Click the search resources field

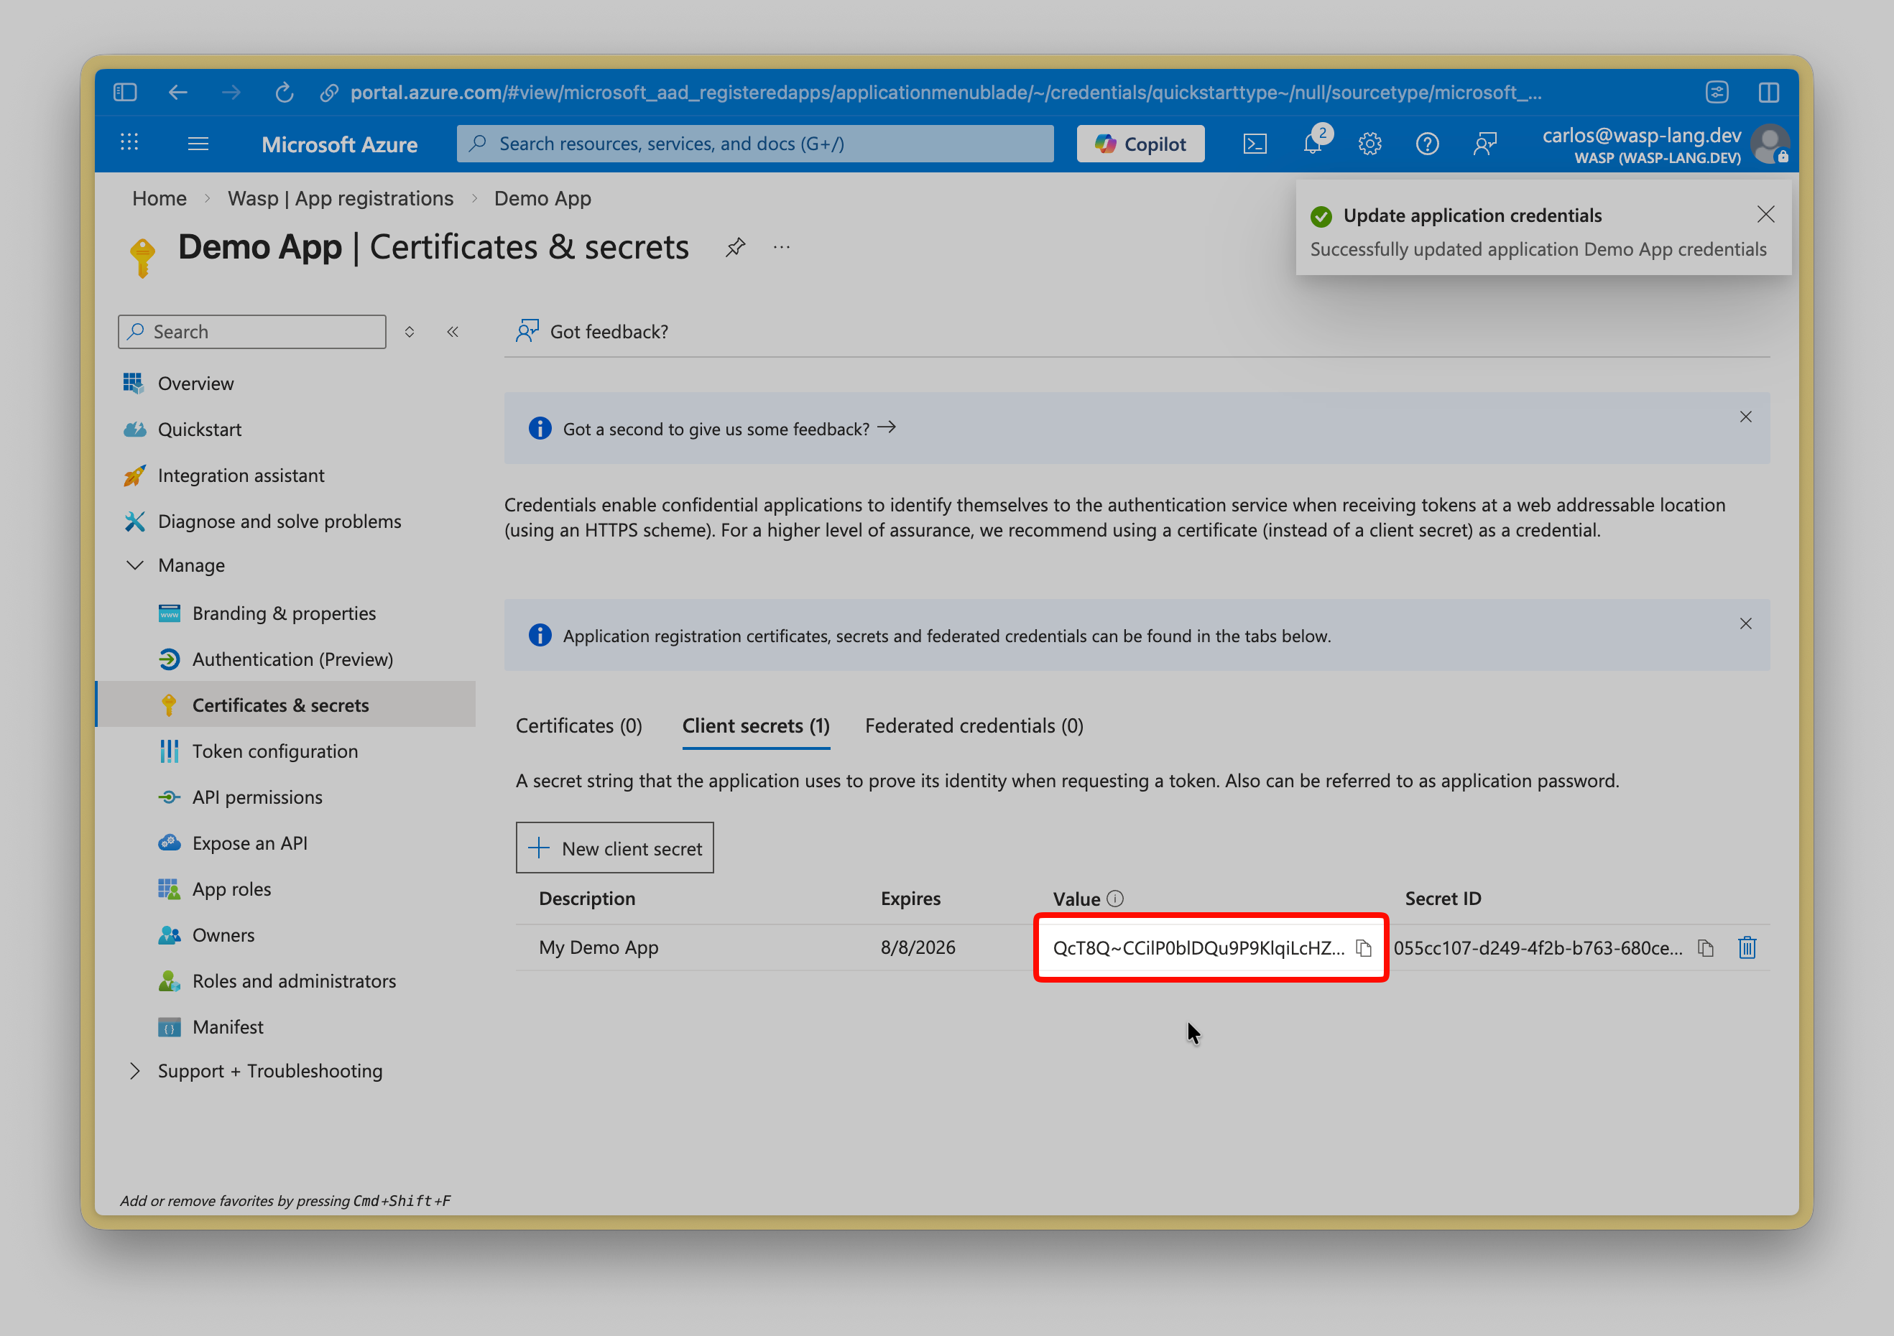pyautogui.click(x=754, y=144)
